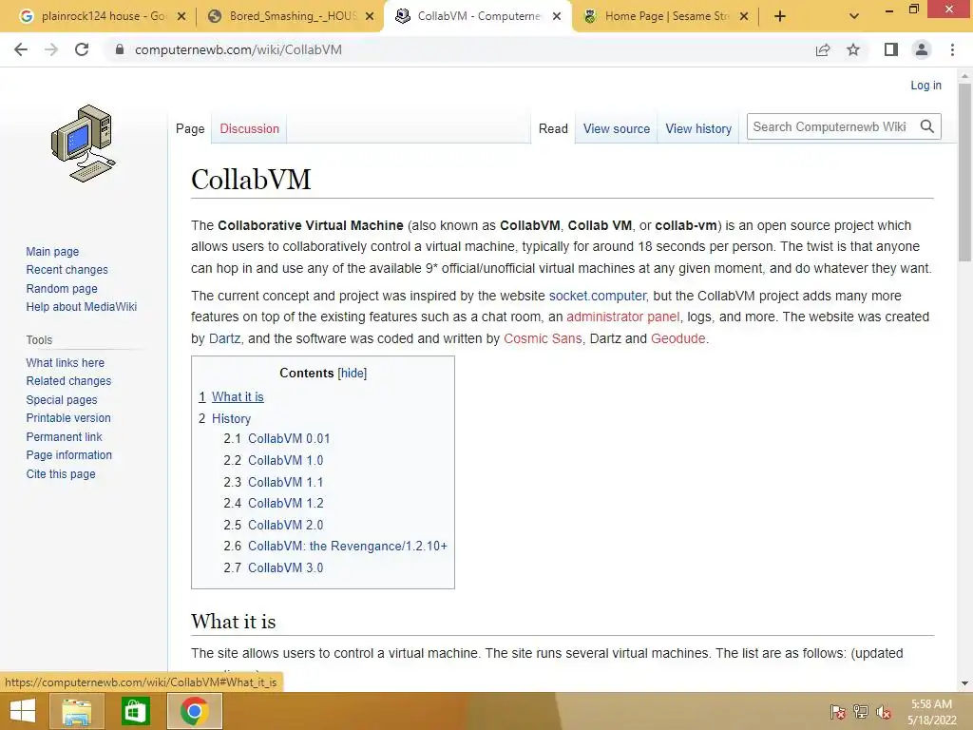Jump to CollabVM 1.1 section

[285, 482]
